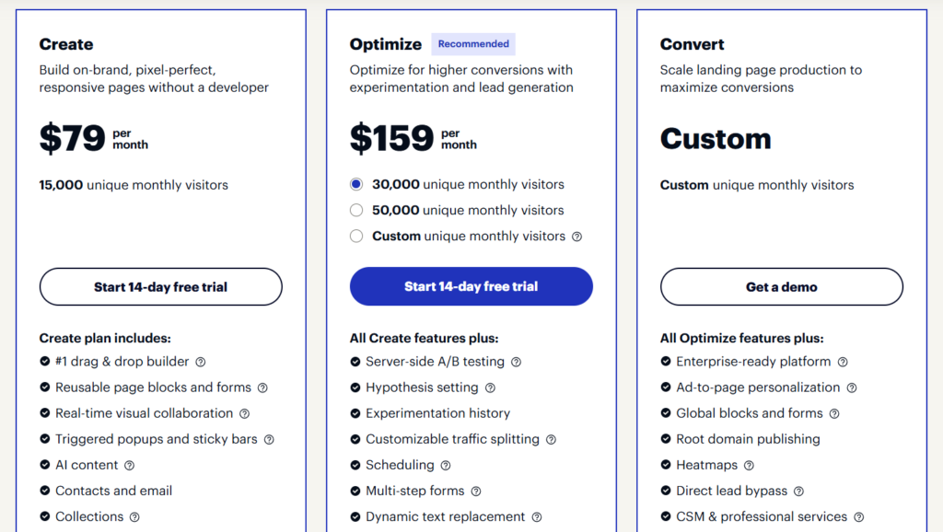Open tooltip for Enterprise-ready platform
The width and height of the screenshot is (943, 532).
tap(843, 361)
